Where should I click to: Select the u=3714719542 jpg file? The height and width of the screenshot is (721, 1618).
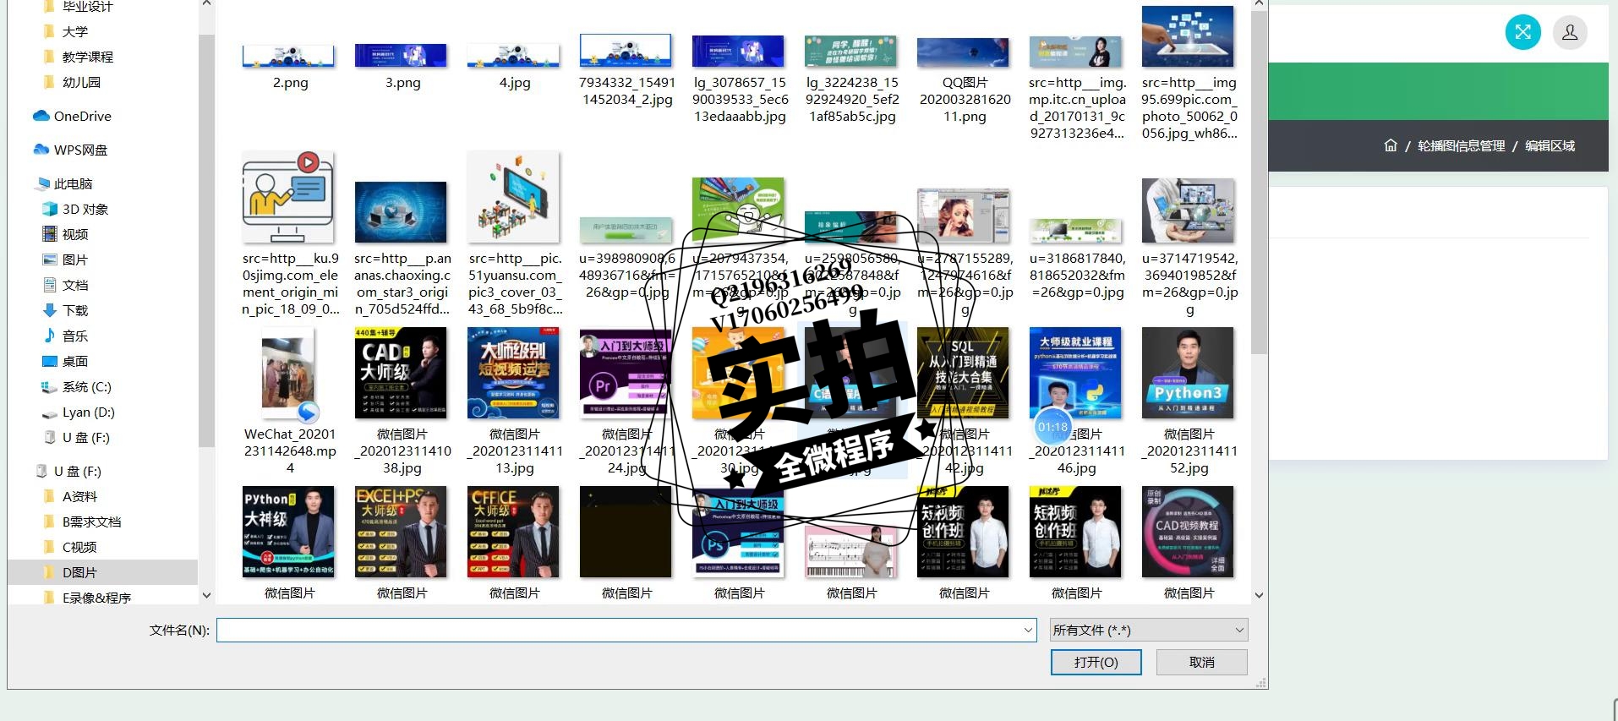(1189, 210)
